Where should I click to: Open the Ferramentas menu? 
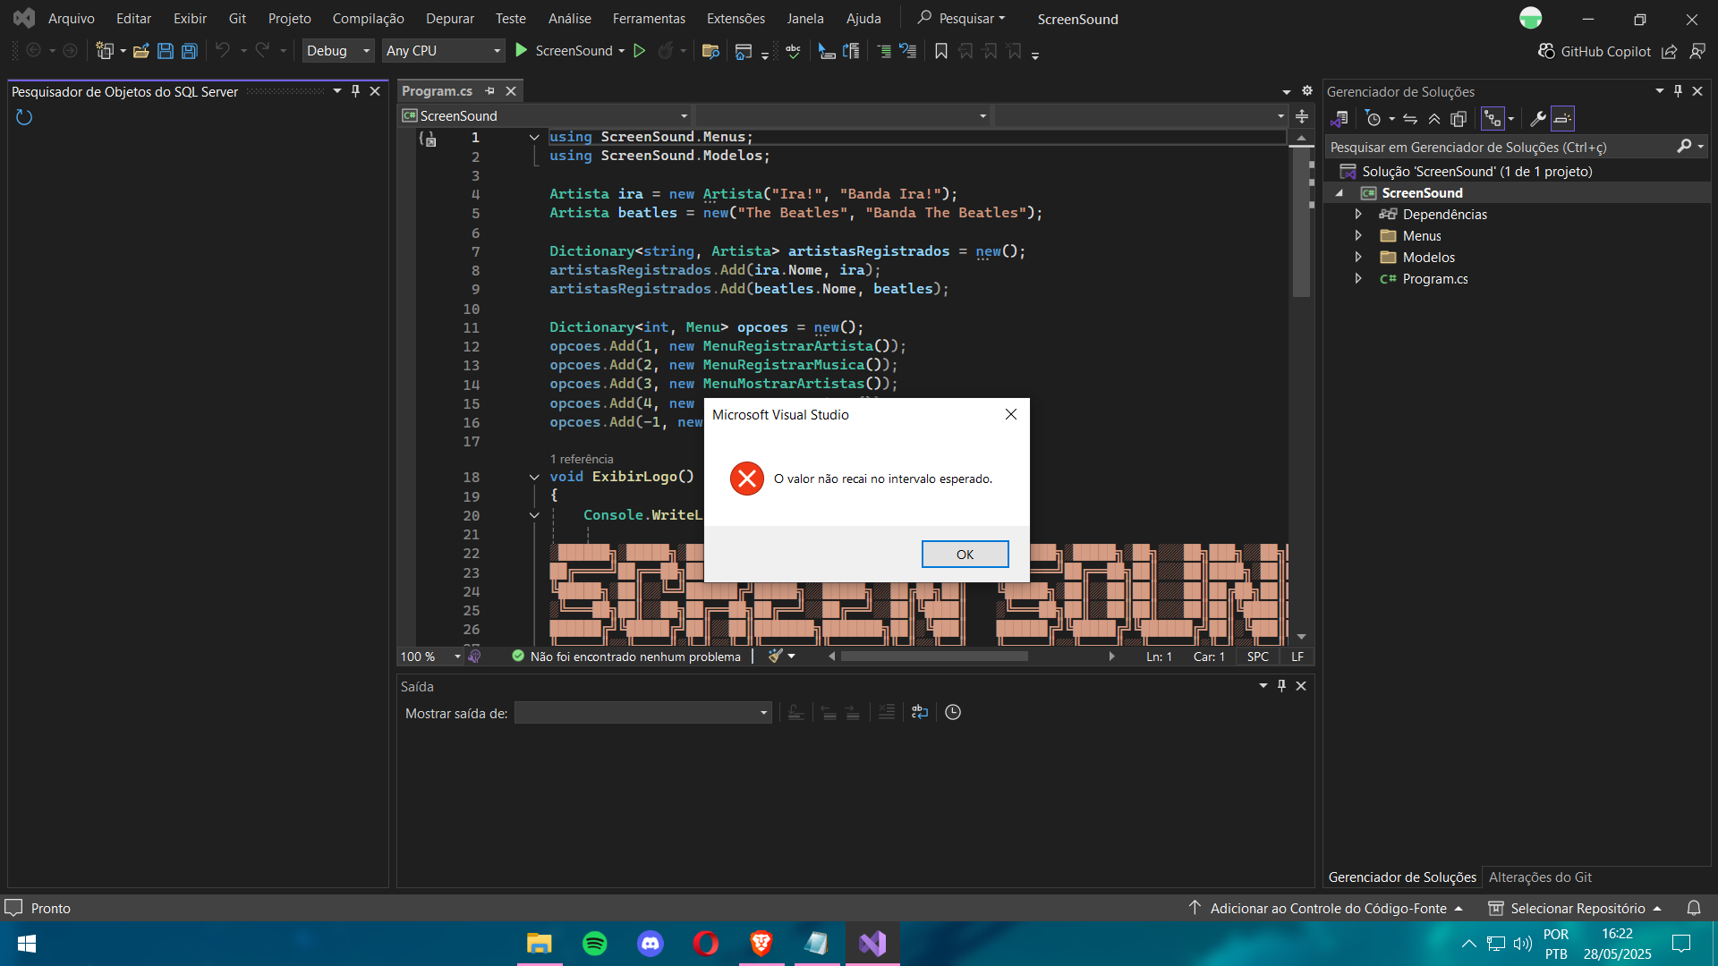point(649,19)
